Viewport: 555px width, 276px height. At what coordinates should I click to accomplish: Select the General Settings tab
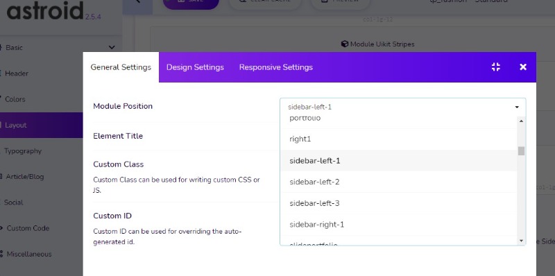(x=121, y=67)
